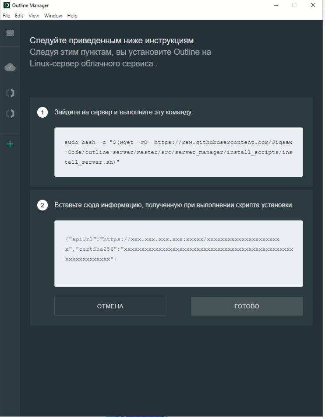Click the apiUrl paste input field

click(179, 253)
